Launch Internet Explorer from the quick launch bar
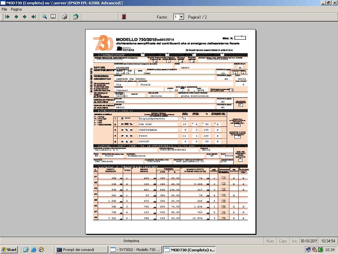The width and height of the screenshot is (338, 254). (x=33, y=250)
